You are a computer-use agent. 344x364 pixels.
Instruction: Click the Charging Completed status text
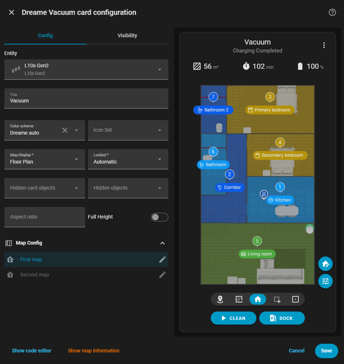(x=257, y=51)
